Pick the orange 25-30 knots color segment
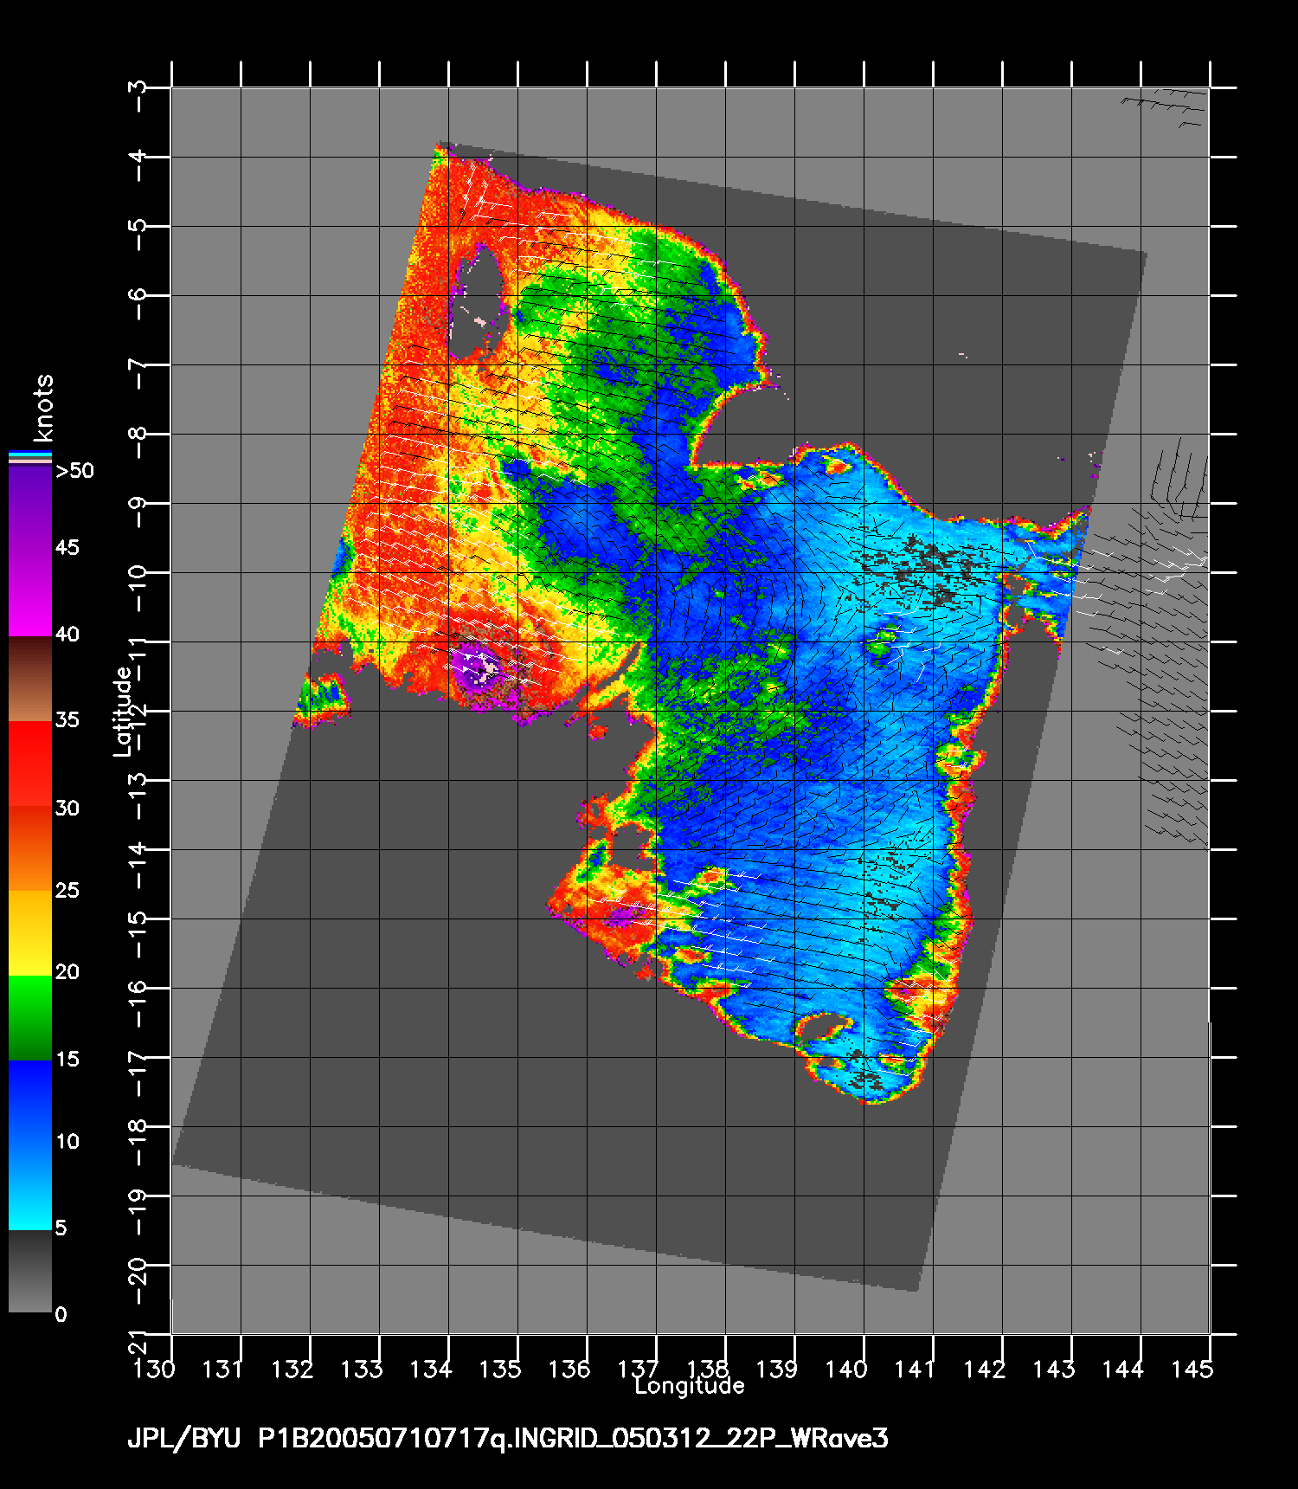 tap(30, 848)
